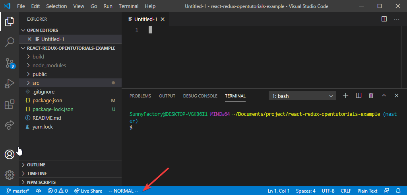Open the Accounts menu
This screenshot has height=195, width=407.
click(10, 154)
